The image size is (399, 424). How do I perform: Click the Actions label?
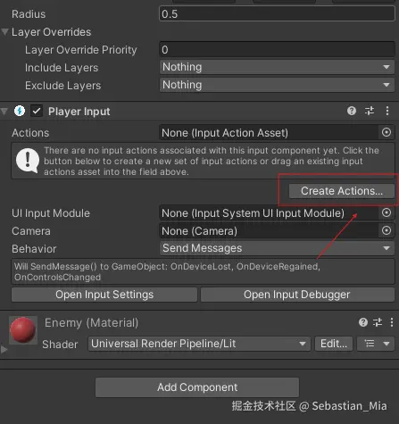coord(30,133)
